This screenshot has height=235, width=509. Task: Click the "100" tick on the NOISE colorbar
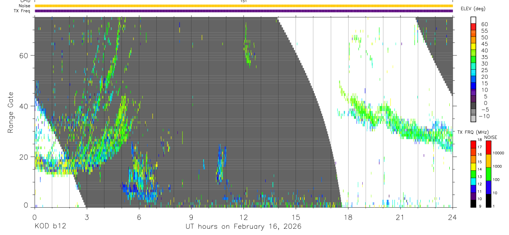497,180
